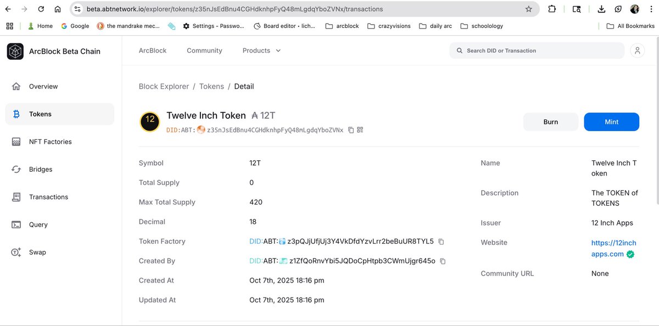Open Swap in the sidebar
This screenshot has height=326, width=659.
point(60,252)
